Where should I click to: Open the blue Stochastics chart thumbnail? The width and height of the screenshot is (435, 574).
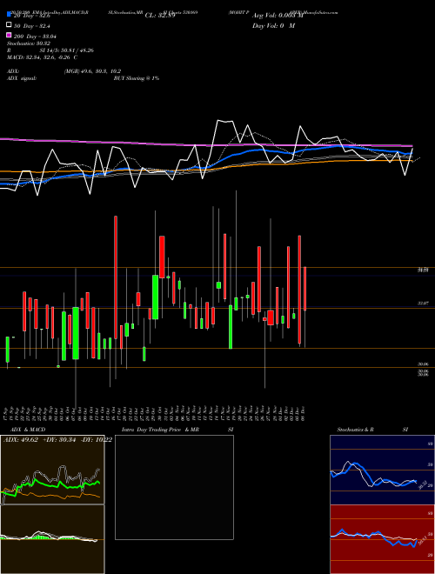pos(382,470)
